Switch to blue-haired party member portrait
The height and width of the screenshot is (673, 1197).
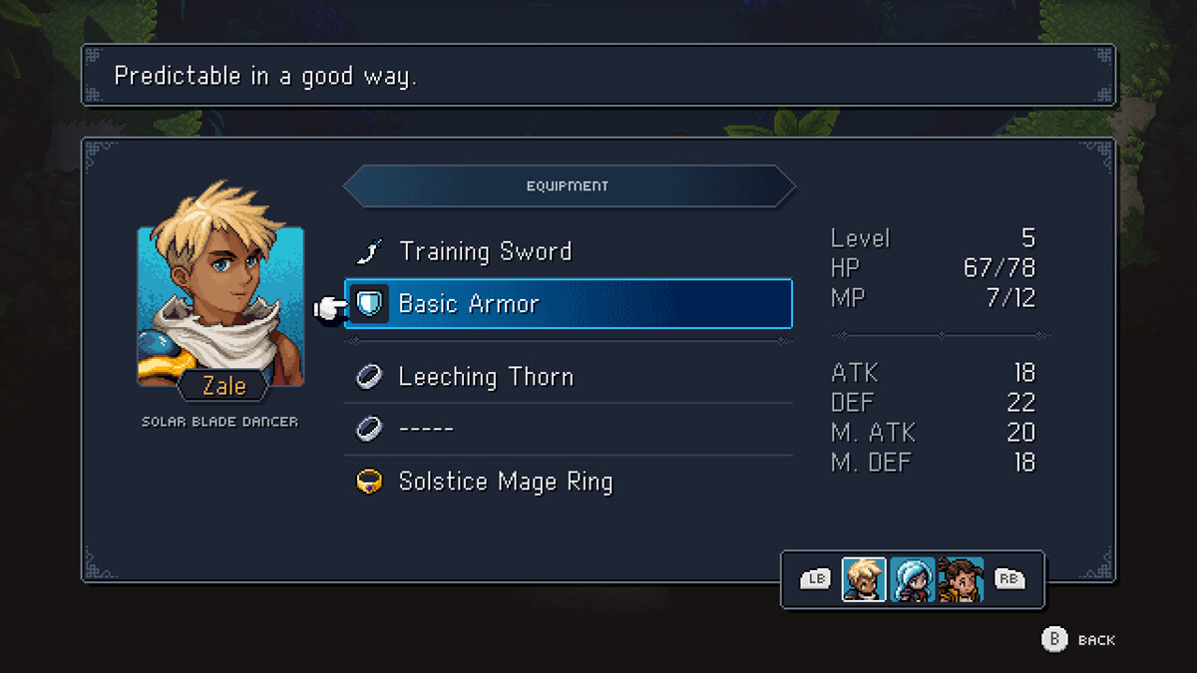(912, 579)
